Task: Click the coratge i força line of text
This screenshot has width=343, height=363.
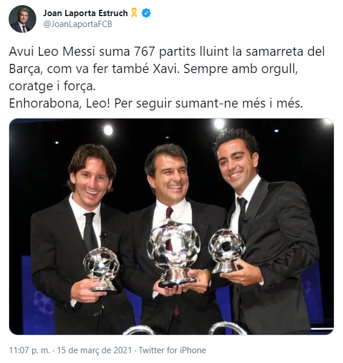Action: coord(52,86)
